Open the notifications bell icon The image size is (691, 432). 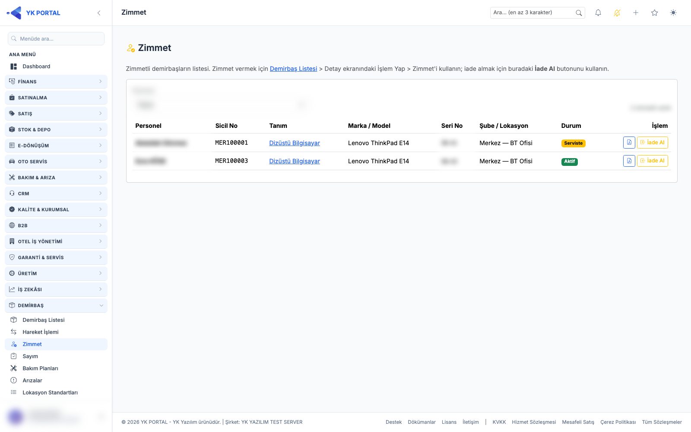(x=598, y=13)
